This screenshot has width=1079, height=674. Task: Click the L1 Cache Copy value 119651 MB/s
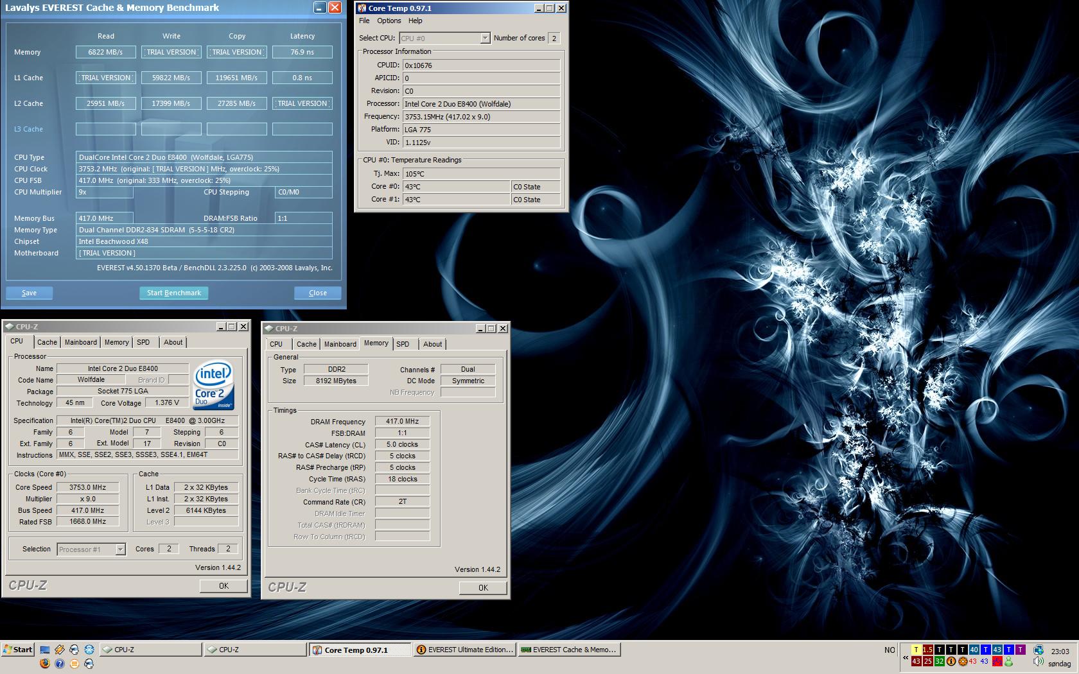coord(237,78)
